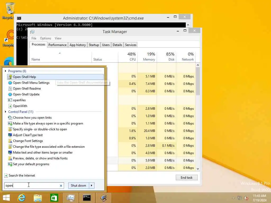Click the Task Manager vertical scrollbar thumb

(198, 81)
